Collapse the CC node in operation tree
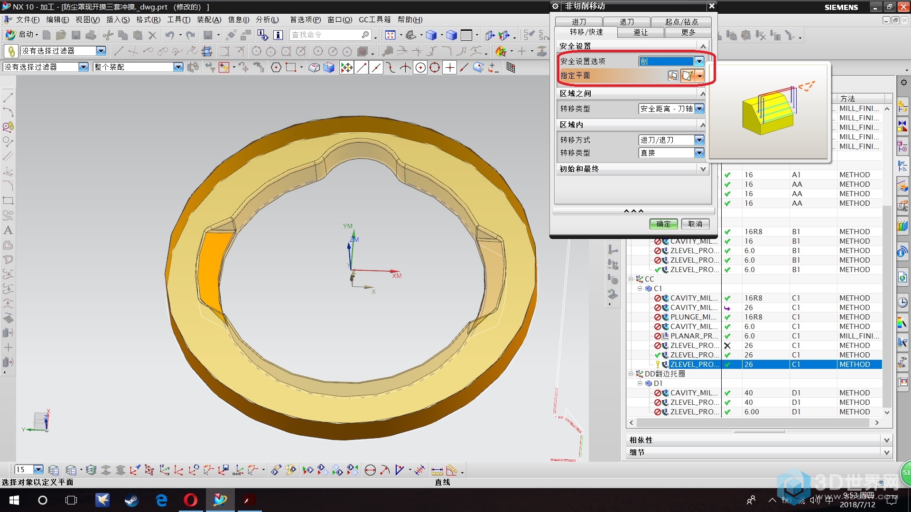 631,279
